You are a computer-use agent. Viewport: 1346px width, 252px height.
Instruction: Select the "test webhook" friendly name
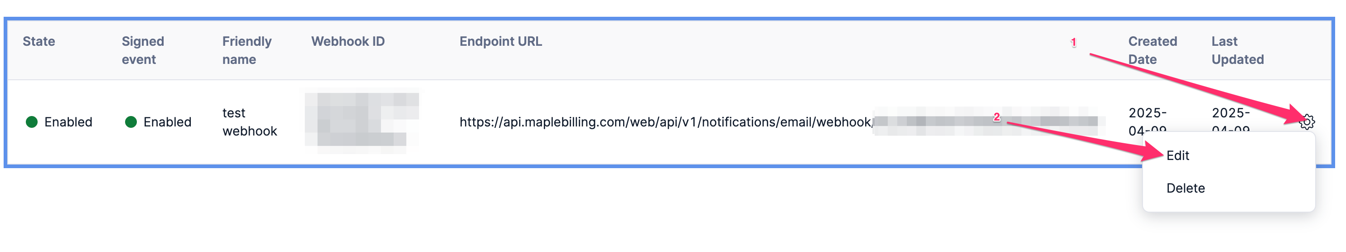(250, 122)
